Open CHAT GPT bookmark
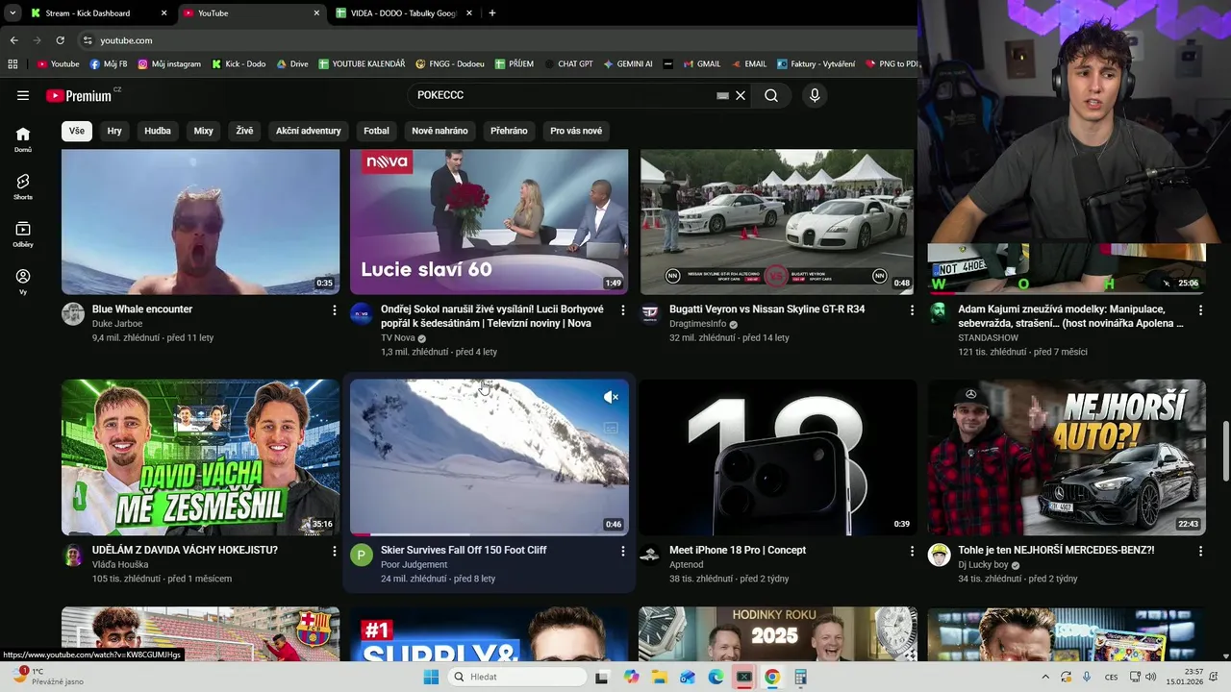The image size is (1231, 692). pos(568,64)
